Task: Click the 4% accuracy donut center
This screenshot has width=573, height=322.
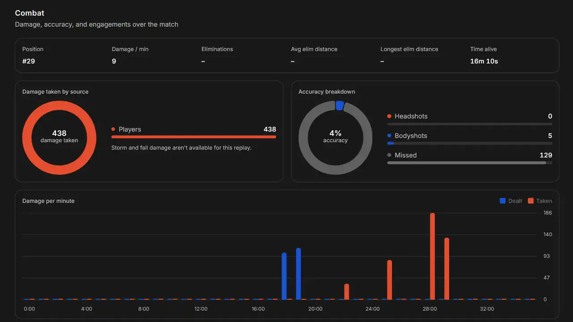Action: click(335, 137)
